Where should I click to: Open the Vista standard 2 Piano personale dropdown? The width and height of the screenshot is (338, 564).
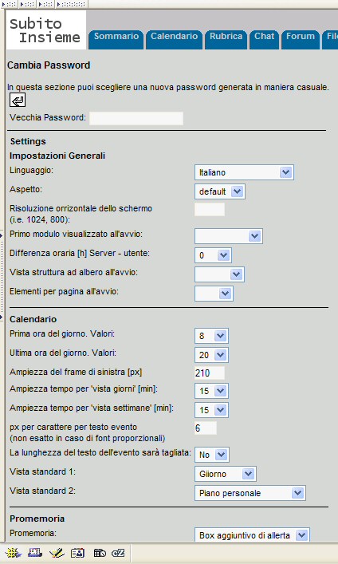tap(250, 493)
